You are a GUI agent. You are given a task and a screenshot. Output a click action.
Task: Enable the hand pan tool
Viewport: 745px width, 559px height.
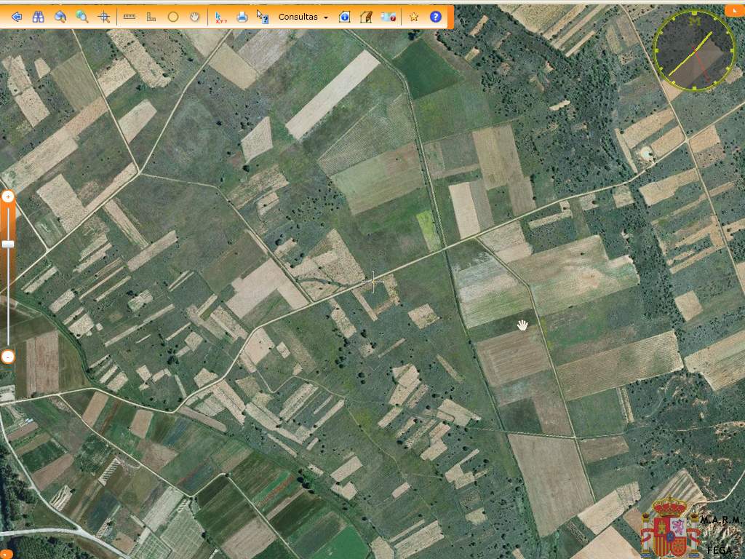point(194,17)
